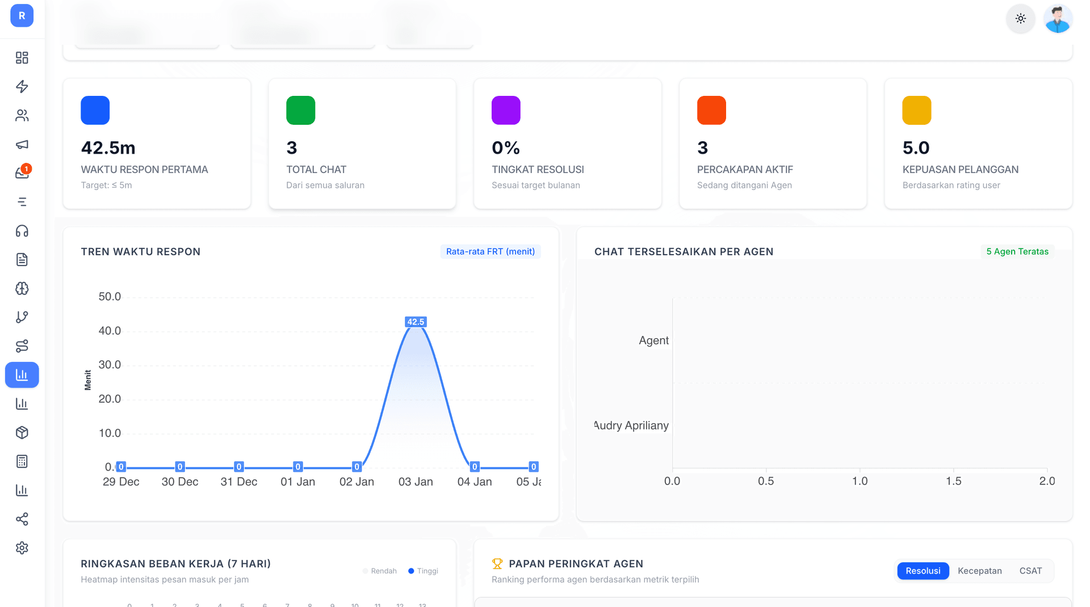Toggle light mode with the sun icon
Image resolution: width=1090 pixels, height=607 pixels.
pyautogui.click(x=1020, y=19)
